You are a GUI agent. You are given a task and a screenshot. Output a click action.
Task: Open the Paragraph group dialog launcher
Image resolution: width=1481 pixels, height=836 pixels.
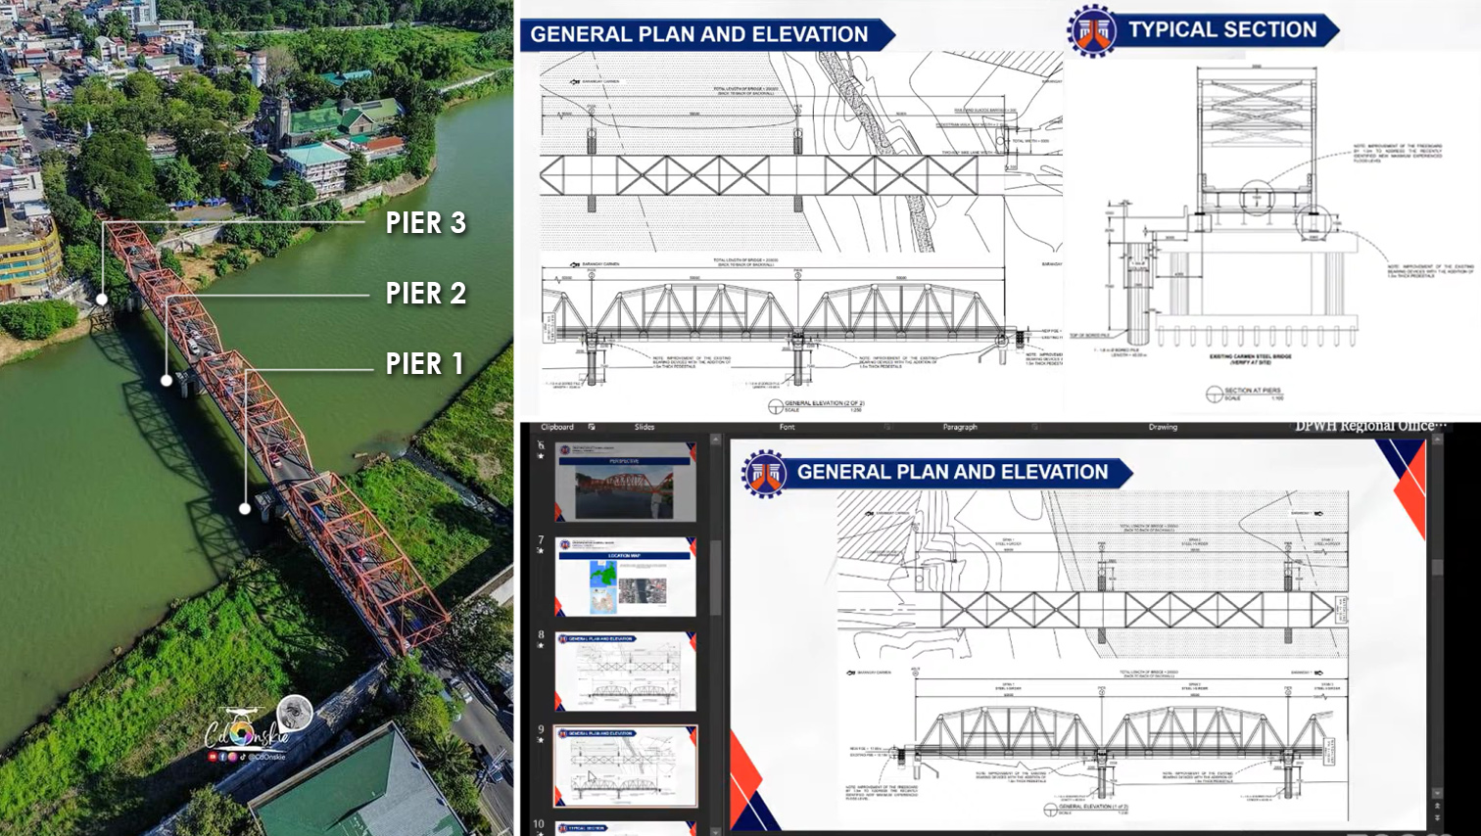pyautogui.click(x=1033, y=427)
